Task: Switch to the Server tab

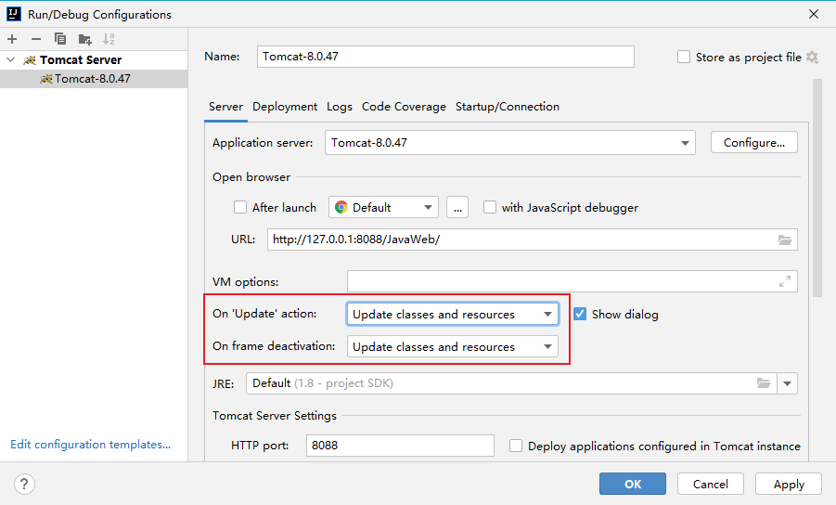Action: (225, 107)
